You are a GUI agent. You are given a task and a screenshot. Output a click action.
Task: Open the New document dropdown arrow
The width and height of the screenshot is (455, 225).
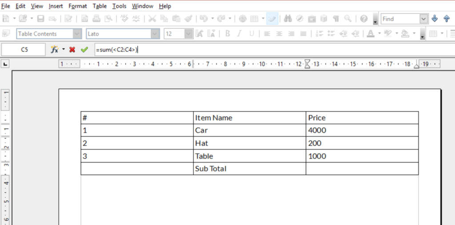[14, 19]
